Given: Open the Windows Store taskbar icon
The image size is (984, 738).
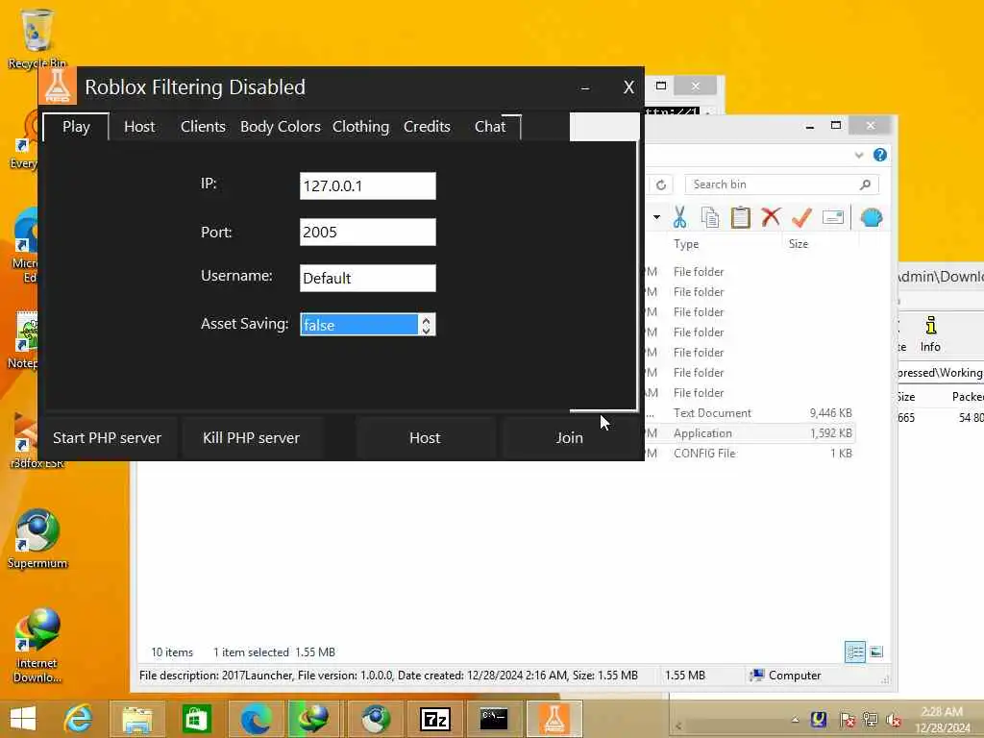Looking at the screenshot, I should (196, 719).
